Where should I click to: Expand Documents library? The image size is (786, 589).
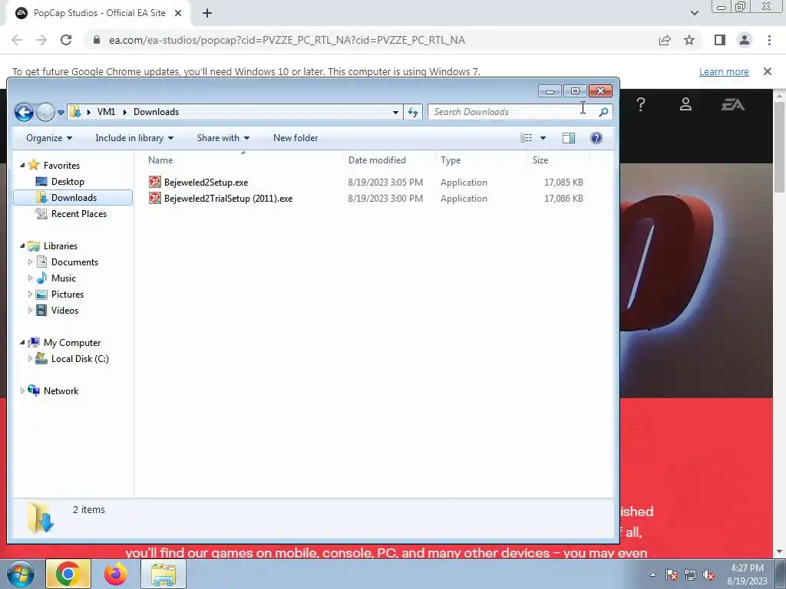pos(30,262)
